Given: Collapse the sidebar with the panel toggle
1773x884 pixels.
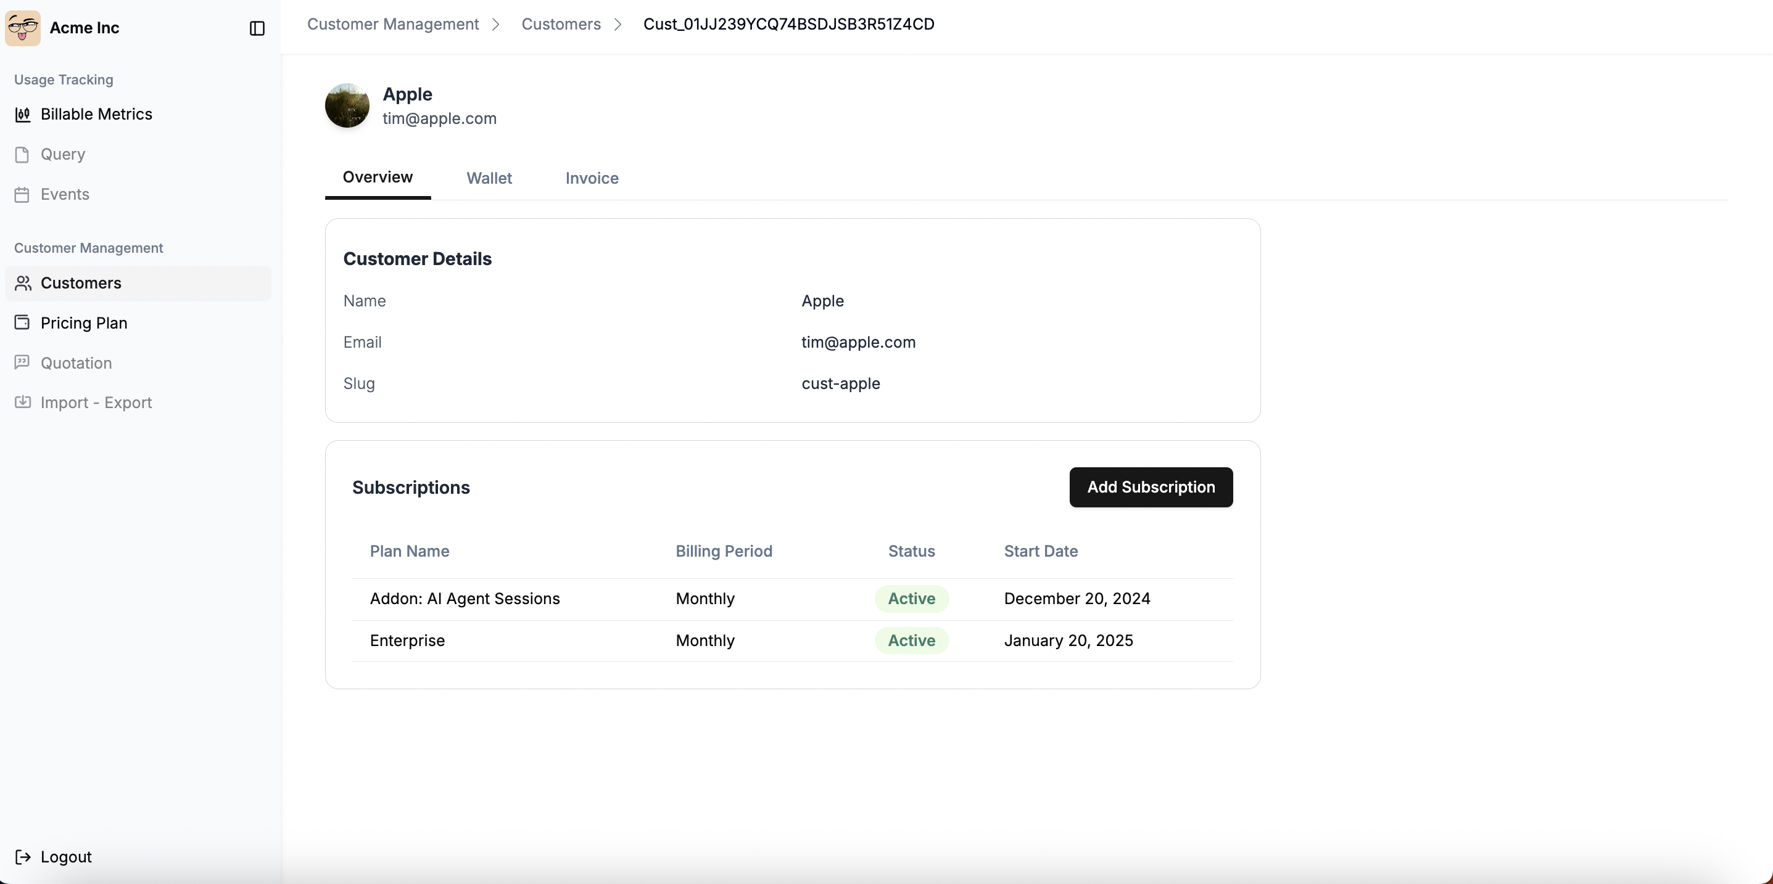Looking at the screenshot, I should 257,28.
